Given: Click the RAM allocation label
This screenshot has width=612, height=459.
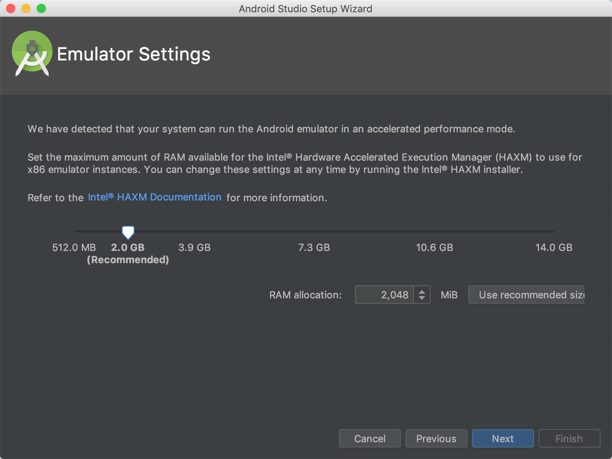Looking at the screenshot, I should (x=305, y=295).
